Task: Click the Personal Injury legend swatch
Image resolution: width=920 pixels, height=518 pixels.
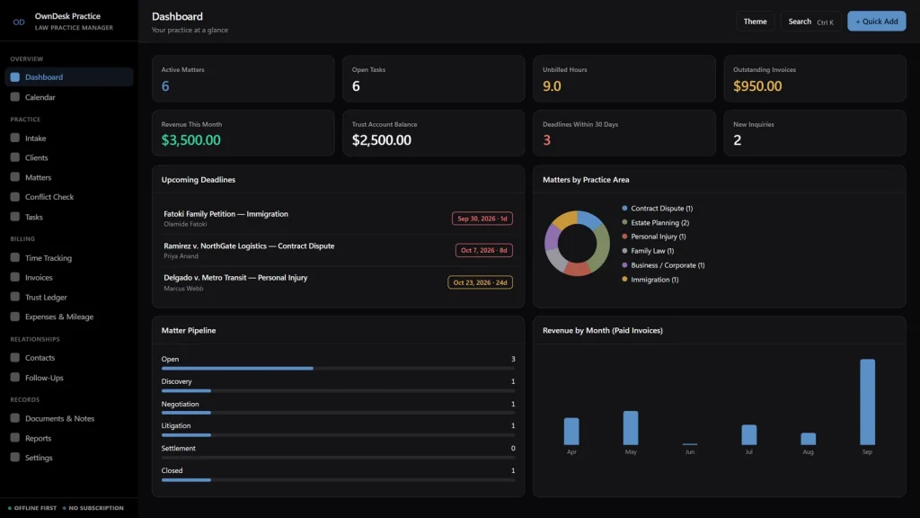Action: pyautogui.click(x=624, y=237)
